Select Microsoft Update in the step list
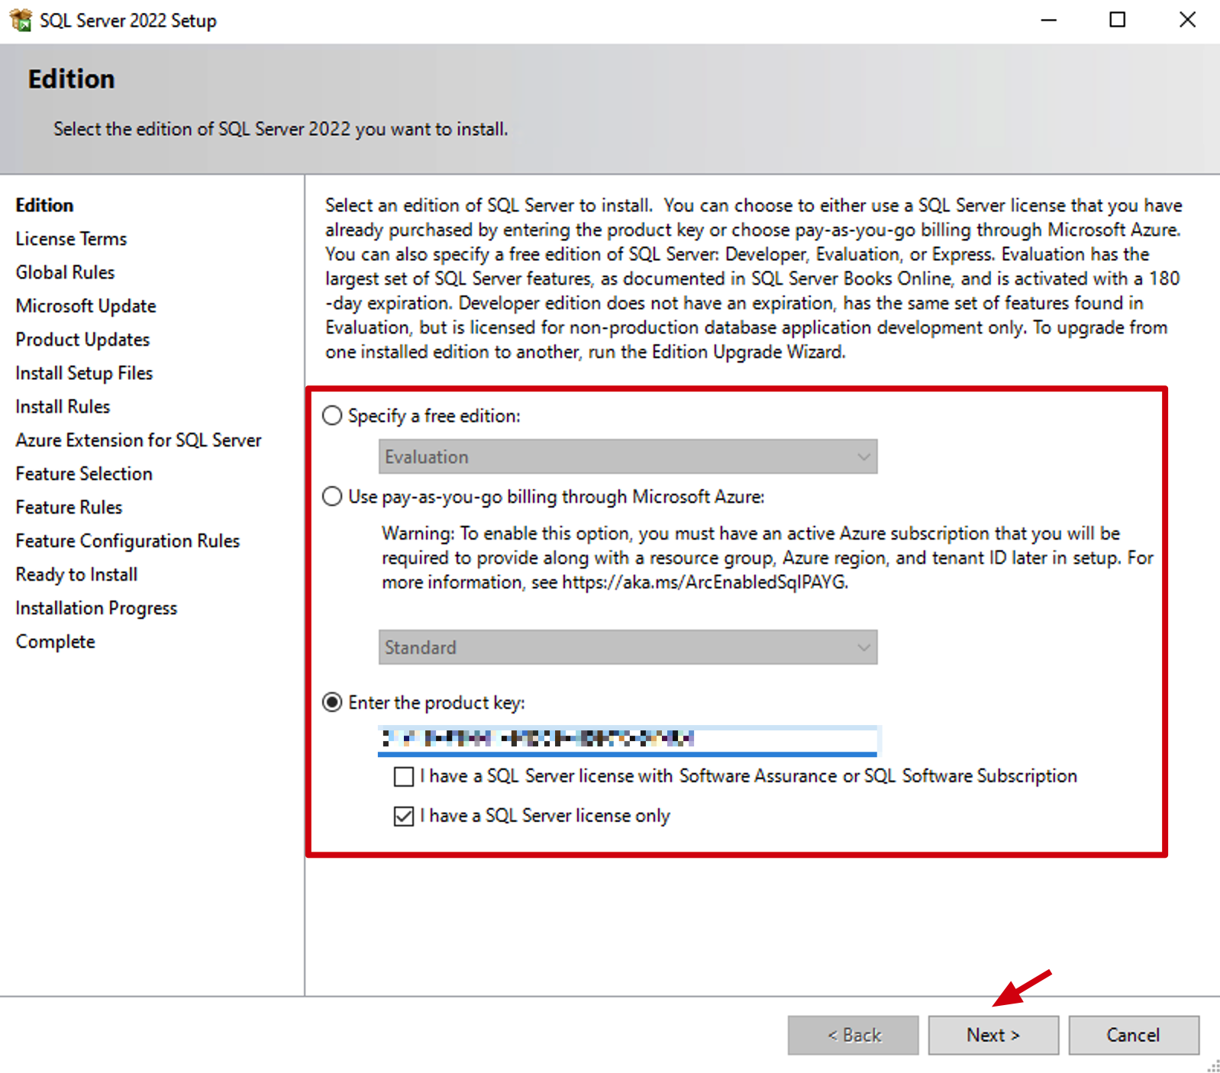1220x1073 pixels. pos(86,306)
